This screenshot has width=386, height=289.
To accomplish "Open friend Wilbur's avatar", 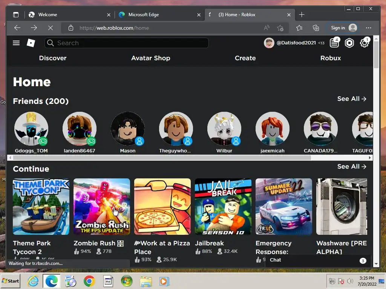I will pyautogui.click(x=224, y=129).
